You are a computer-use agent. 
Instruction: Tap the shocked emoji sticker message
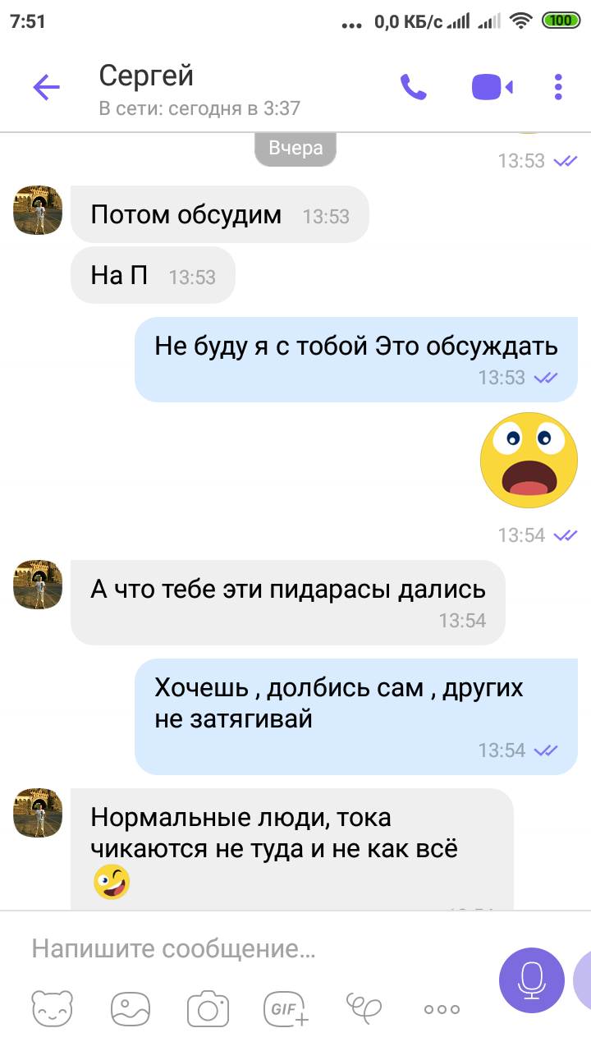(x=529, y=461)
